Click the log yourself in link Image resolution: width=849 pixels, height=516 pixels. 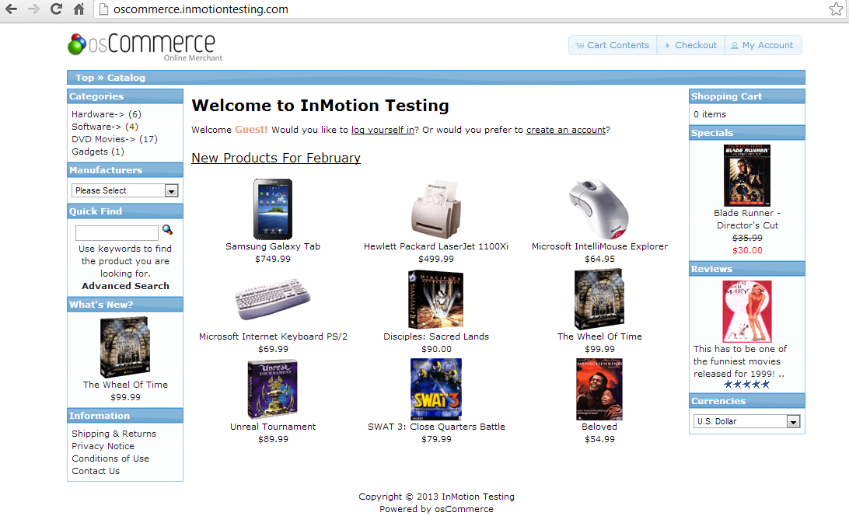coord(383,130)
